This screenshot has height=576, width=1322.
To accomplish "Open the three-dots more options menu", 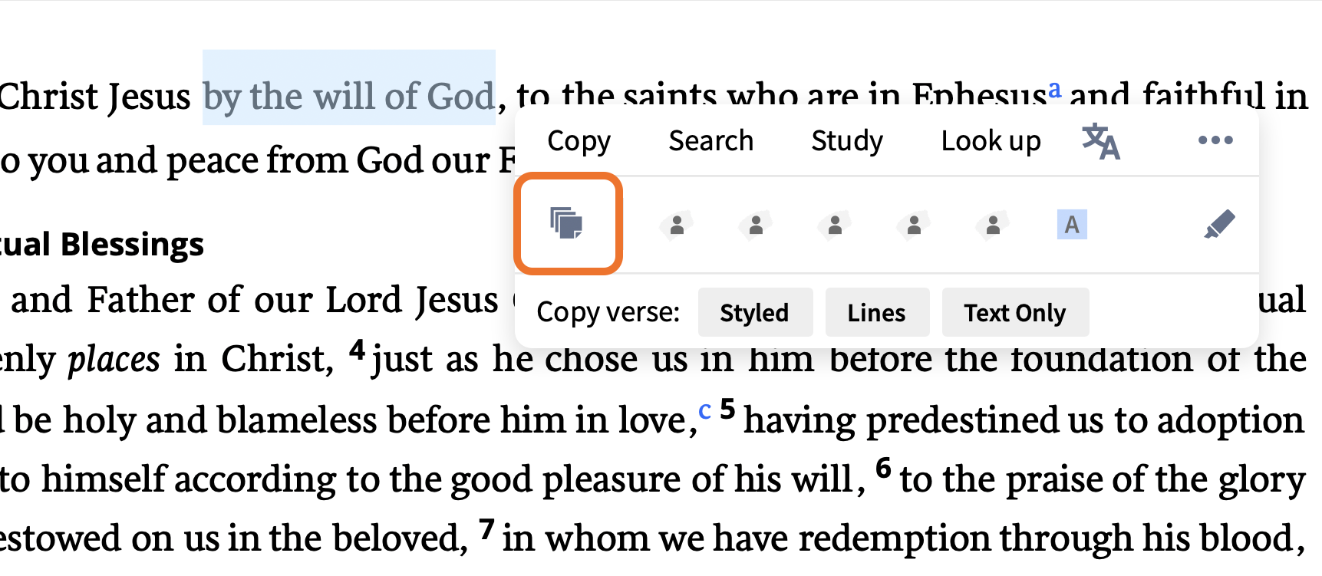I will click(x=1215, y=140).
